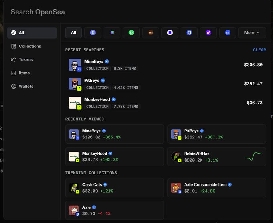The width and height of the screenshot is (273, 223).
Task: Select the All category in the sidebar
Action: coord(32,33)
